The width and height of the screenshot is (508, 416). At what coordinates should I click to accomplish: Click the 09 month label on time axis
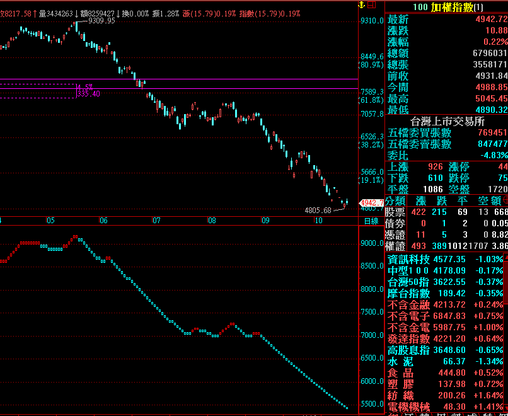[x=265, y=221]
